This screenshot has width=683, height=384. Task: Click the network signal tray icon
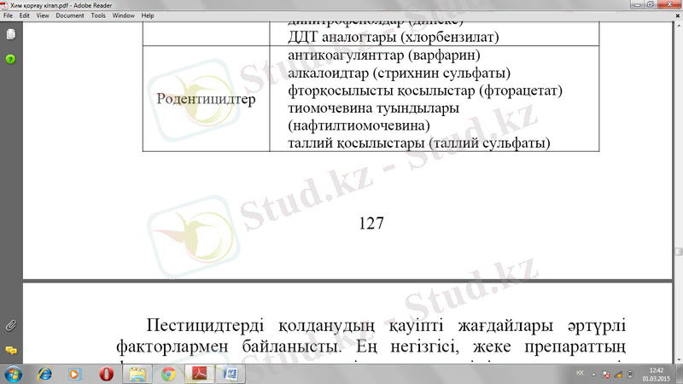[618, 375]
